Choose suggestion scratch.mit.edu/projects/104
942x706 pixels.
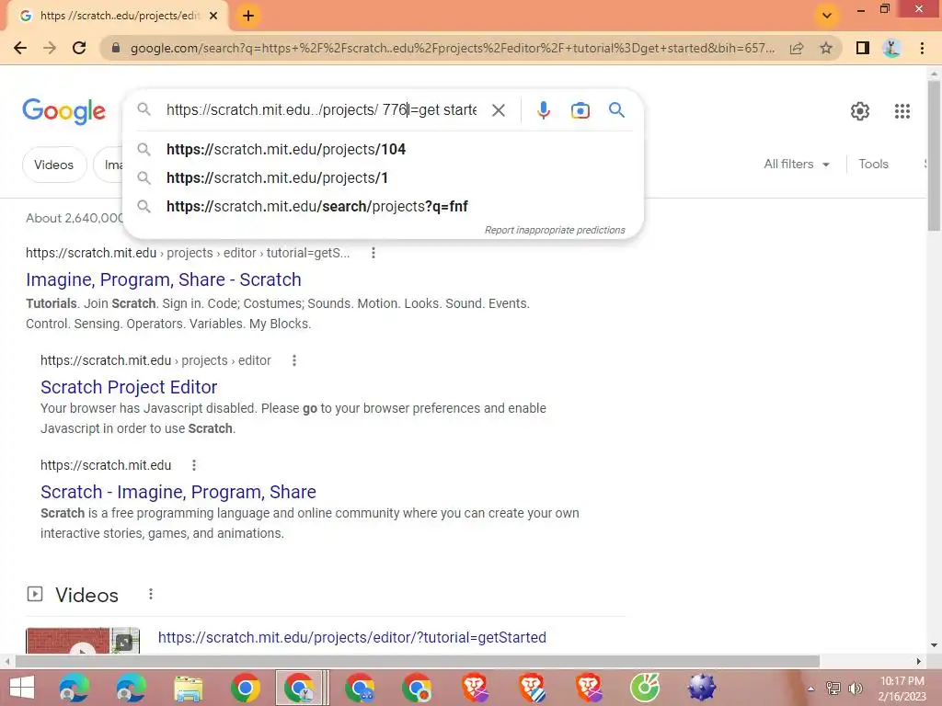[384, 149]
